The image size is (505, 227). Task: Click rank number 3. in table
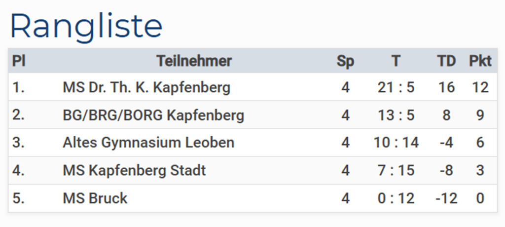pyautogui.click(x=19, y=143)
